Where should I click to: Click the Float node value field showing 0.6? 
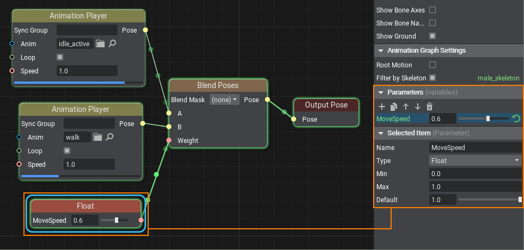click(x=85, y=220)
